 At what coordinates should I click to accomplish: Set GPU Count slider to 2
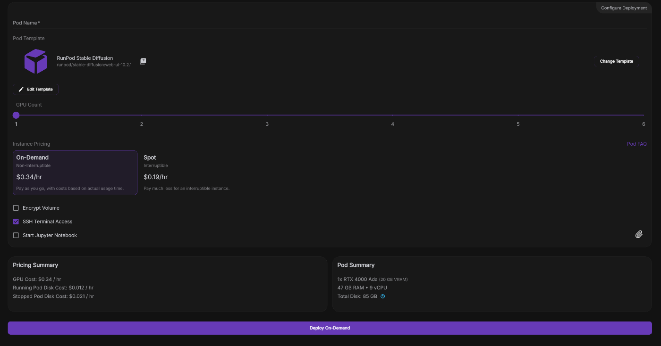click(142, 115)
